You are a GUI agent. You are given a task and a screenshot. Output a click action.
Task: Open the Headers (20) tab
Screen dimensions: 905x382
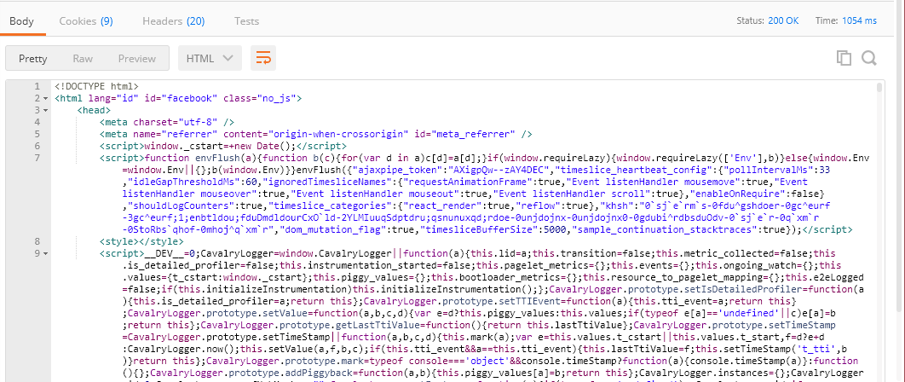point(173,21)
